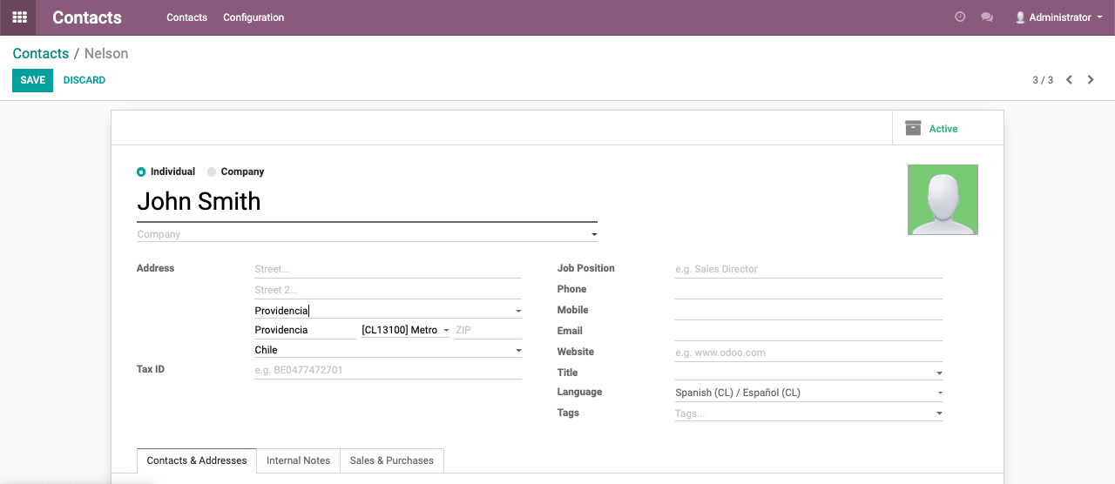Open the activities clock icon
1115x484 pixels.
[x=960, y=17]
